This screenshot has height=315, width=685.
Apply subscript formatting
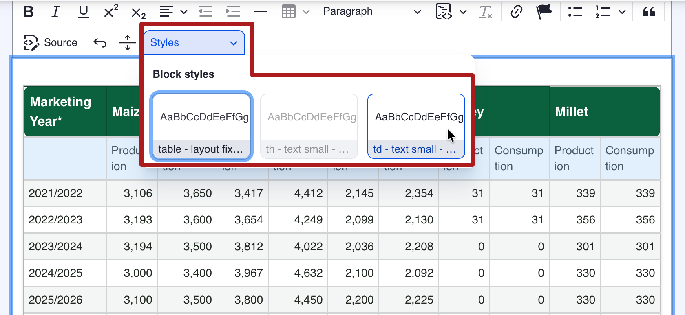click(x=139, y=13)
